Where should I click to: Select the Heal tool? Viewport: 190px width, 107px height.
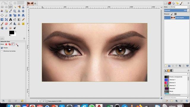23,24
